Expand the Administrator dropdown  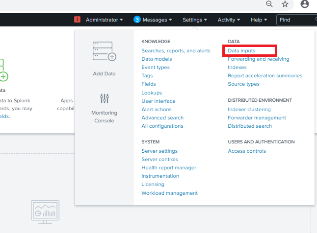pyautogui.click(x=104, y=20)
